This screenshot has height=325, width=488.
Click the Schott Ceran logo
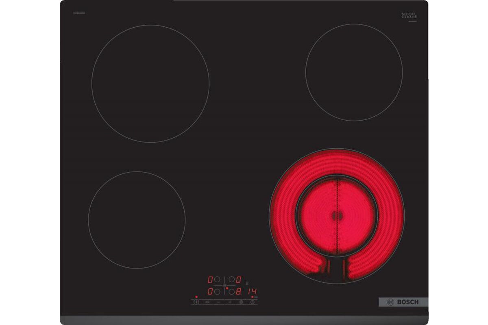coord(409,16)
